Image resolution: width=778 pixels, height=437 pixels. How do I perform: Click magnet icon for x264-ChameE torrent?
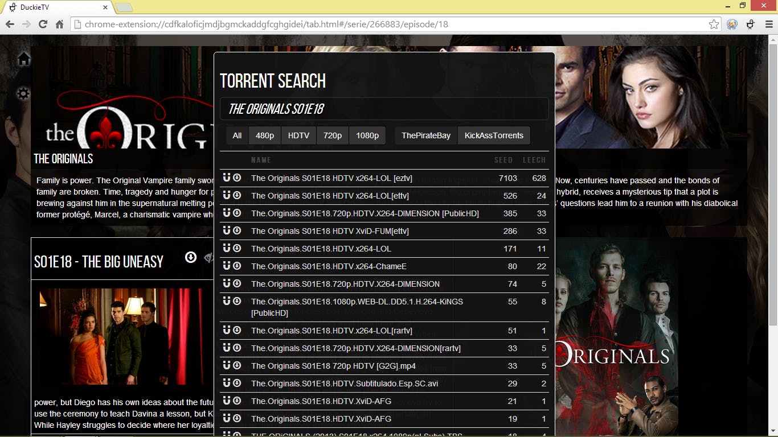(x=226, y=266)
